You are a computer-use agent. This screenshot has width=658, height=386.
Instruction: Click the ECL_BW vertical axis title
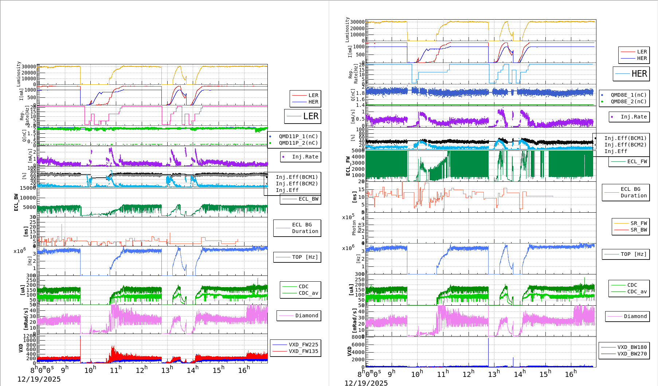pos(16,202)
